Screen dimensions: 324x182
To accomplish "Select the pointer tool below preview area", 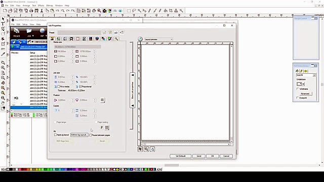I will pos(140,149).
